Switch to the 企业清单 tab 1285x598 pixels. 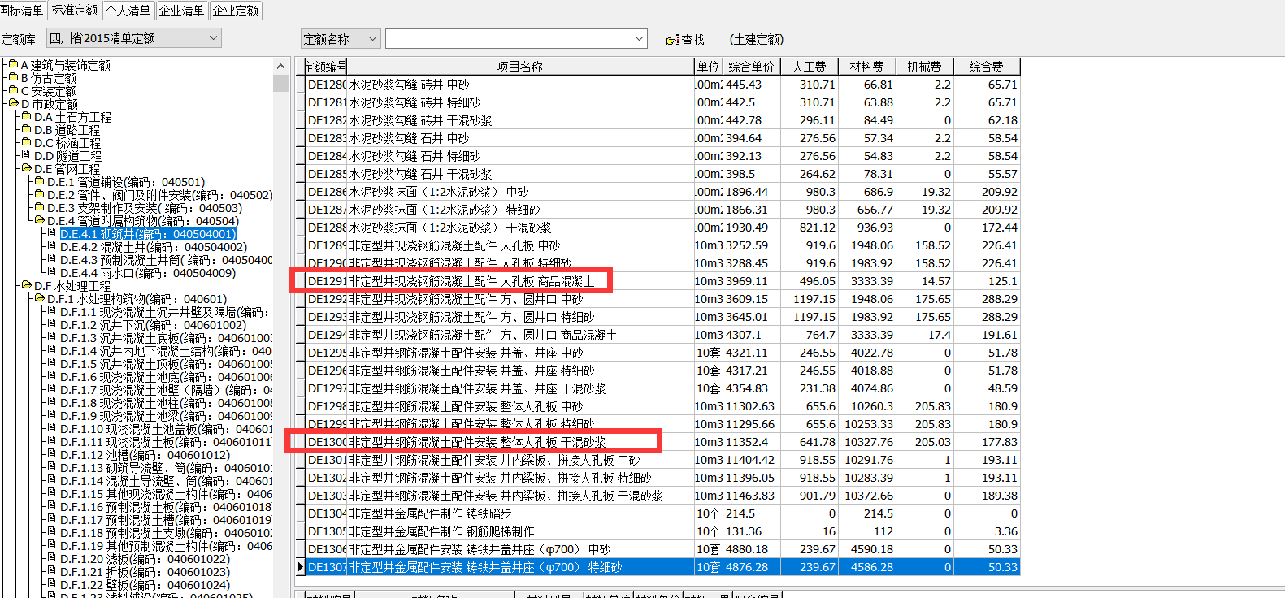(x=181, y=11)
